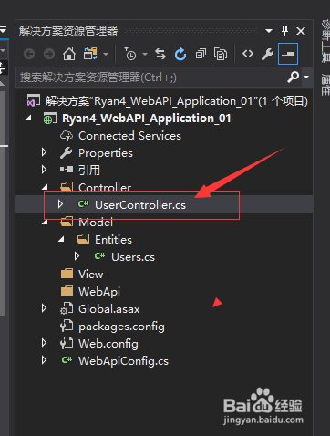
Task: Select Web.config file
Action: point(108,344)
